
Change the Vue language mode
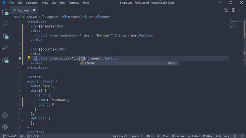click(165, 136)
